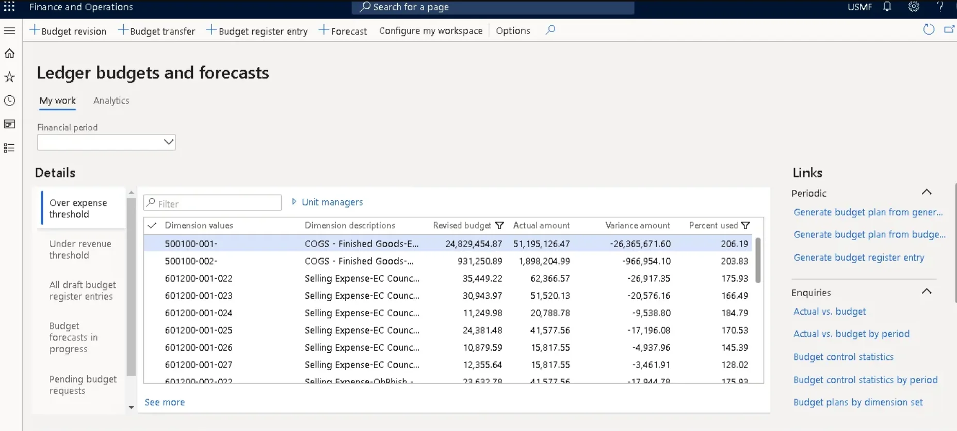This screenshot has height=431, width=957.
Task: Refresh the page with the refresh icon
Action: [x=929, y=29]
